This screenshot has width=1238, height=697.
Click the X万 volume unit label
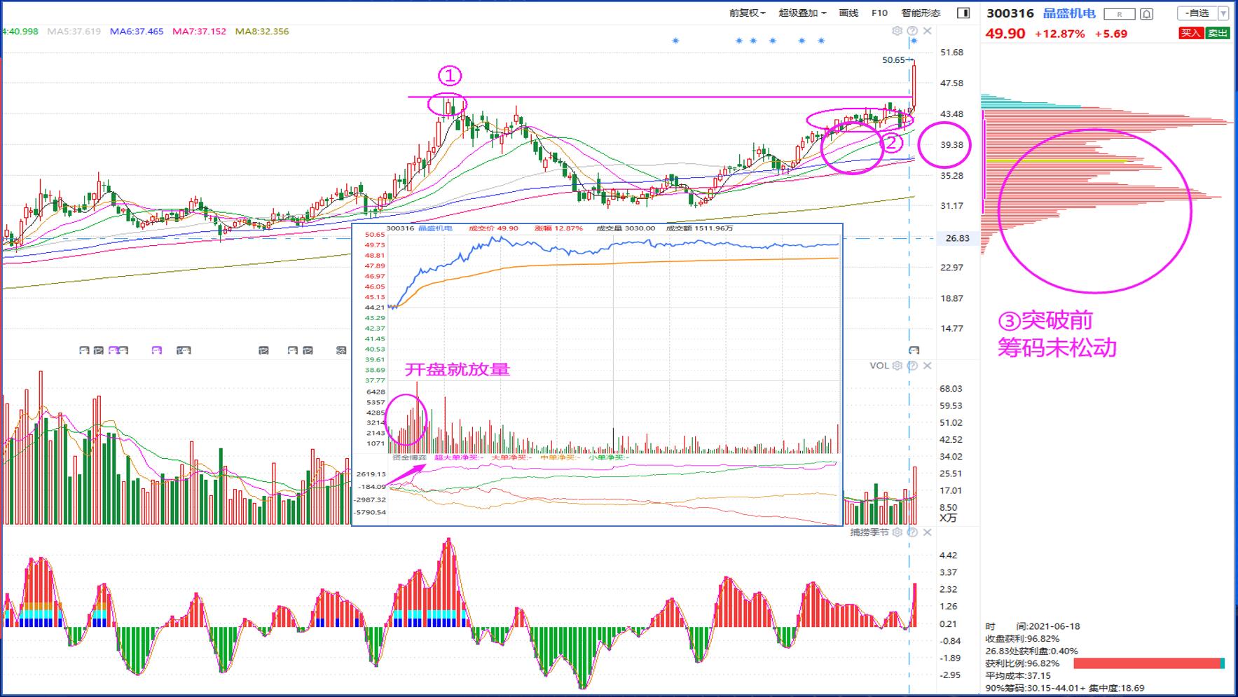(948, 518)
